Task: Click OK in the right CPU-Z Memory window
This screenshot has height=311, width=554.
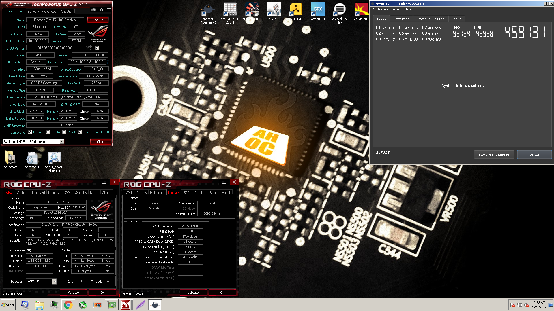Action: tap(222, 293)
